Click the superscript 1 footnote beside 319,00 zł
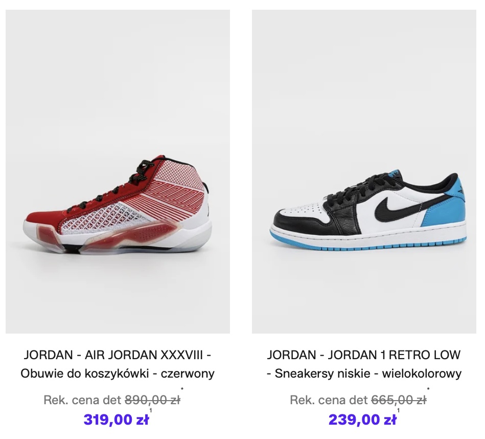The image size is (485, 439). 151,410
